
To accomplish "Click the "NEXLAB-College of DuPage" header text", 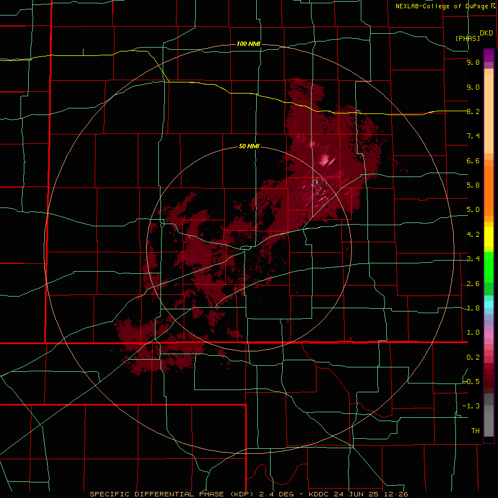I will pos(442,6).
